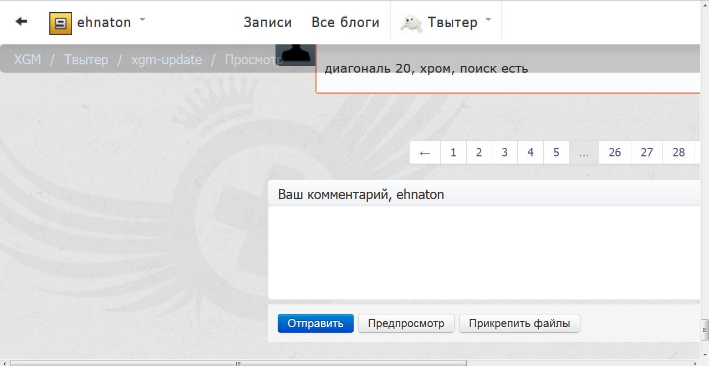
Task: Click the horizontal scrollbar left arrow
Action: pyautogui.click(x=4, y=363)
